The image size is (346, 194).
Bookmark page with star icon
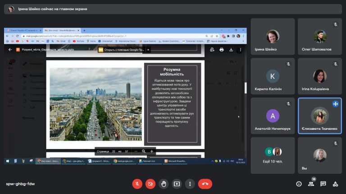[217, 36]
